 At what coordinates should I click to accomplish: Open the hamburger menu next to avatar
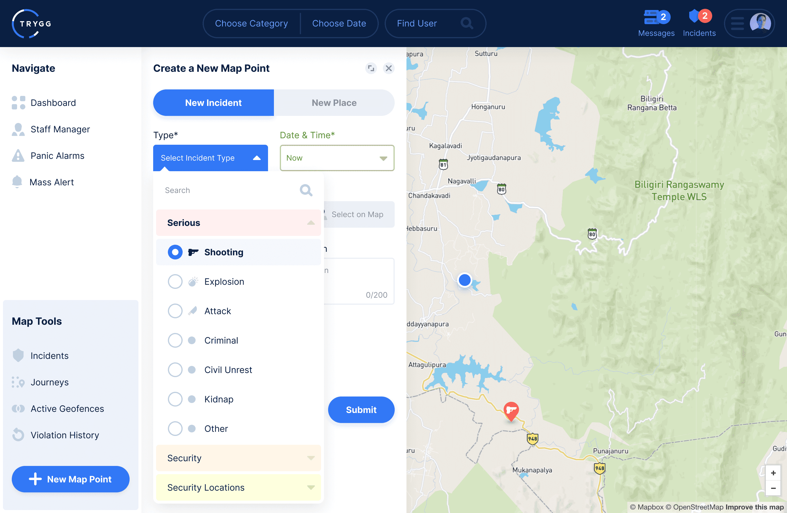pos(737,24)
